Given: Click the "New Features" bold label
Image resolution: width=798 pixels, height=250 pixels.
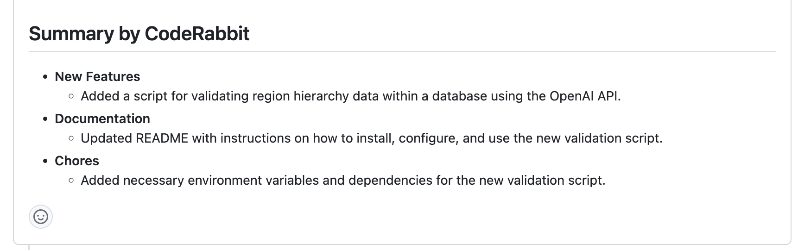Looking at the screenshot, I should (97, 76).
